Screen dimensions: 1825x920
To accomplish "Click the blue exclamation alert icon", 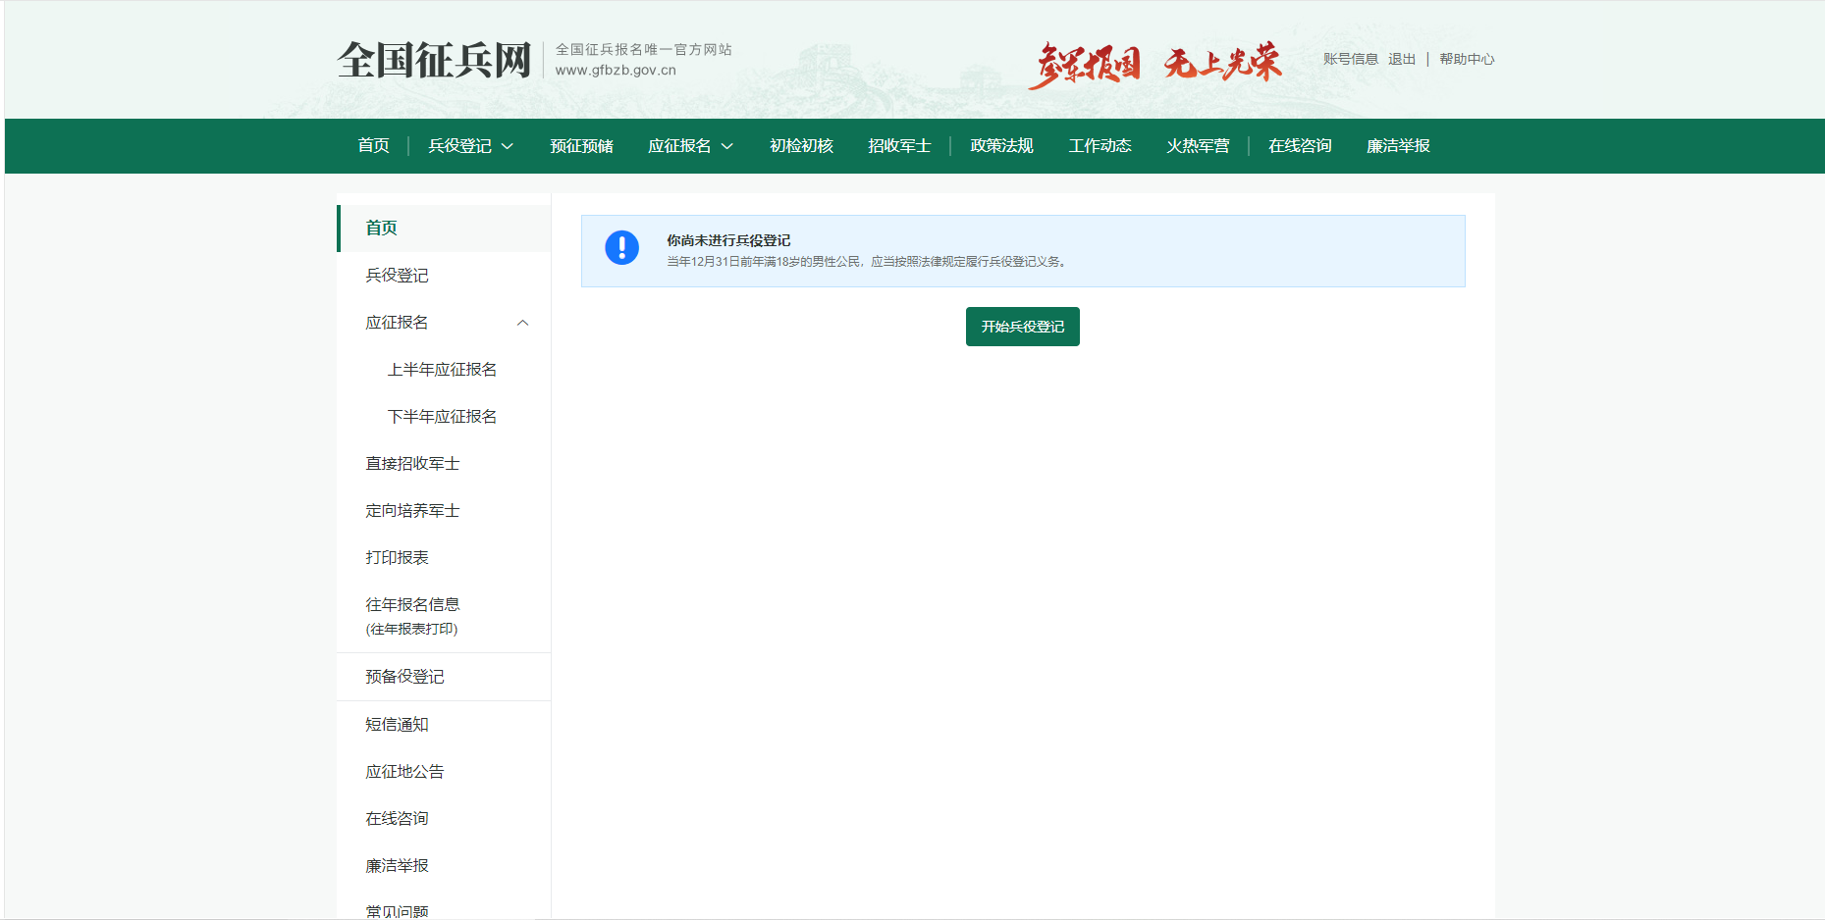I will tap(621, 248).
